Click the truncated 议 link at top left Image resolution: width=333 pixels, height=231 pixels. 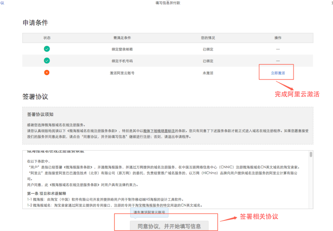[x=2, y=3]
